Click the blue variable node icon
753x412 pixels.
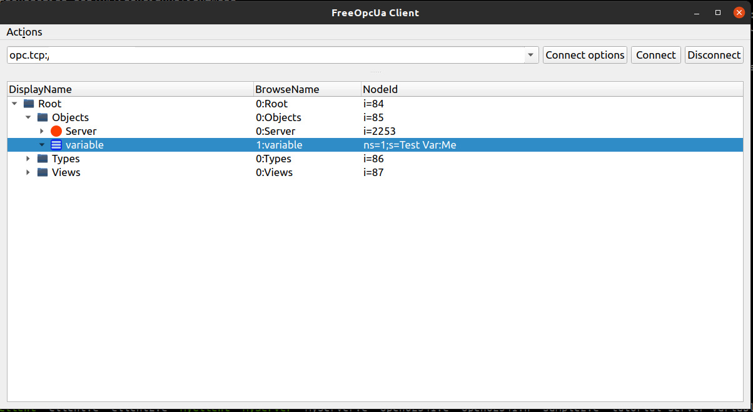pyautogui.click(x=56, y=145)
